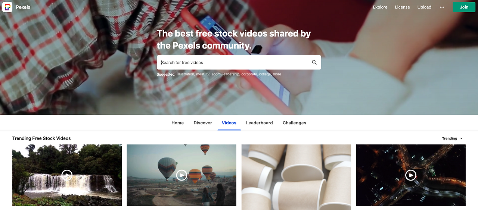Viewport: 478px width, 210px height.
Task: Open the Challenges tab
Action: [x=294, y=123]
